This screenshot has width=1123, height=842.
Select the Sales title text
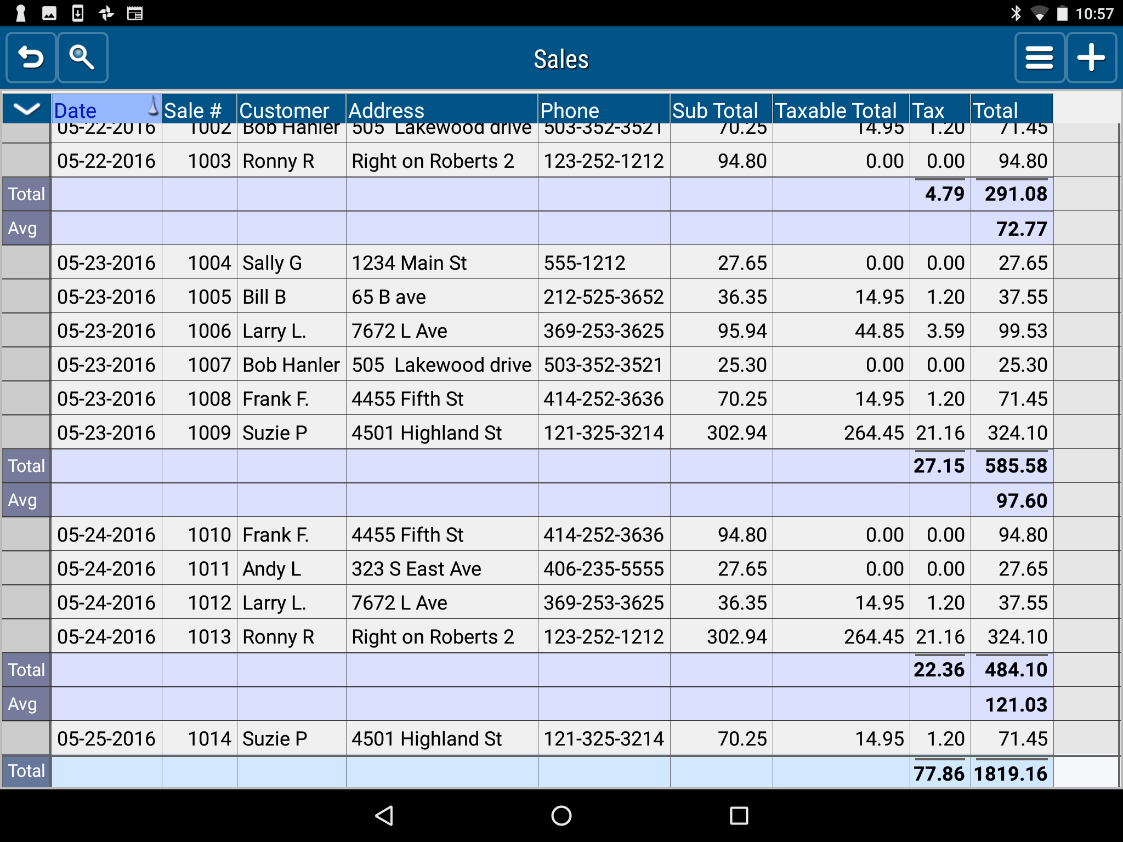click(561, 59)
